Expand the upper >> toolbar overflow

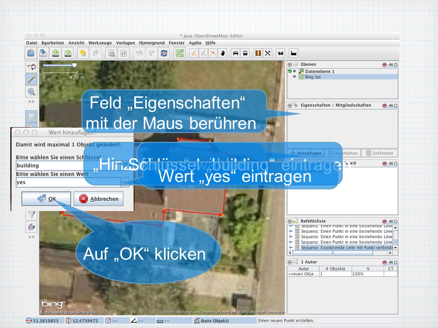point(31,102)
